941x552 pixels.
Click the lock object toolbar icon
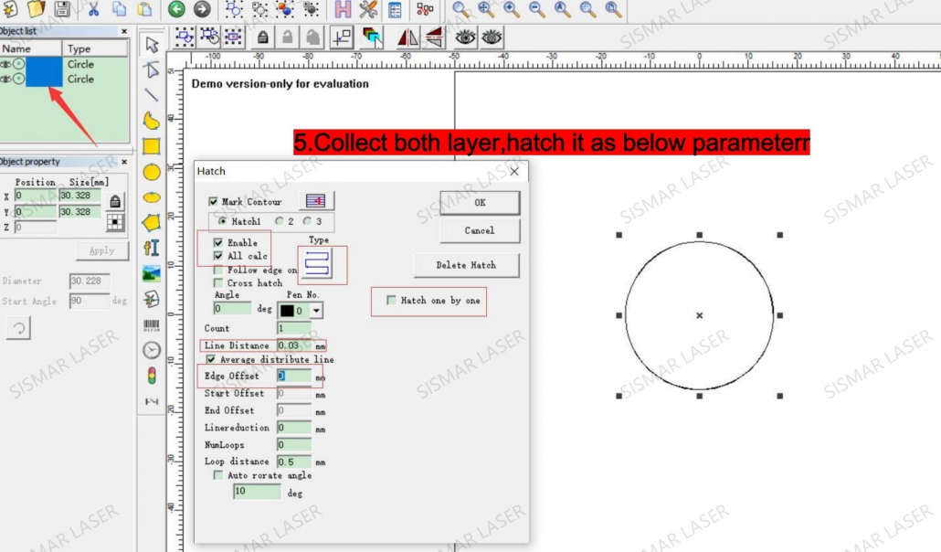[265, 37]
